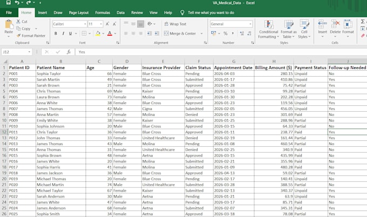The image size is (367, 217).
Task: Click the Undo arrow icon
Action: [x=17, y=3]
